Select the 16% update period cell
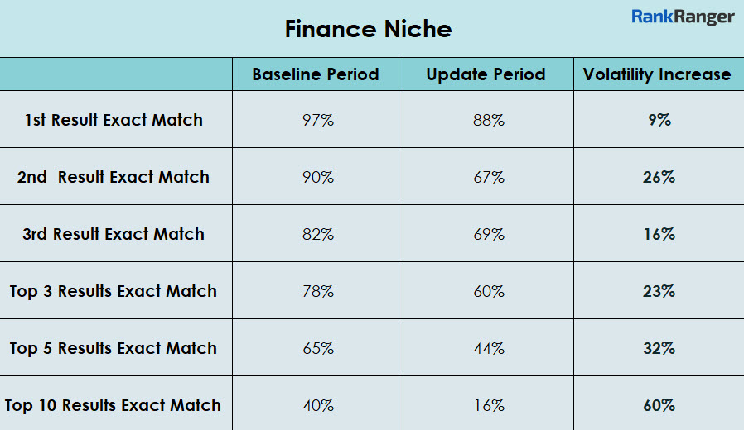744x430 pixels. pos(489,405)
